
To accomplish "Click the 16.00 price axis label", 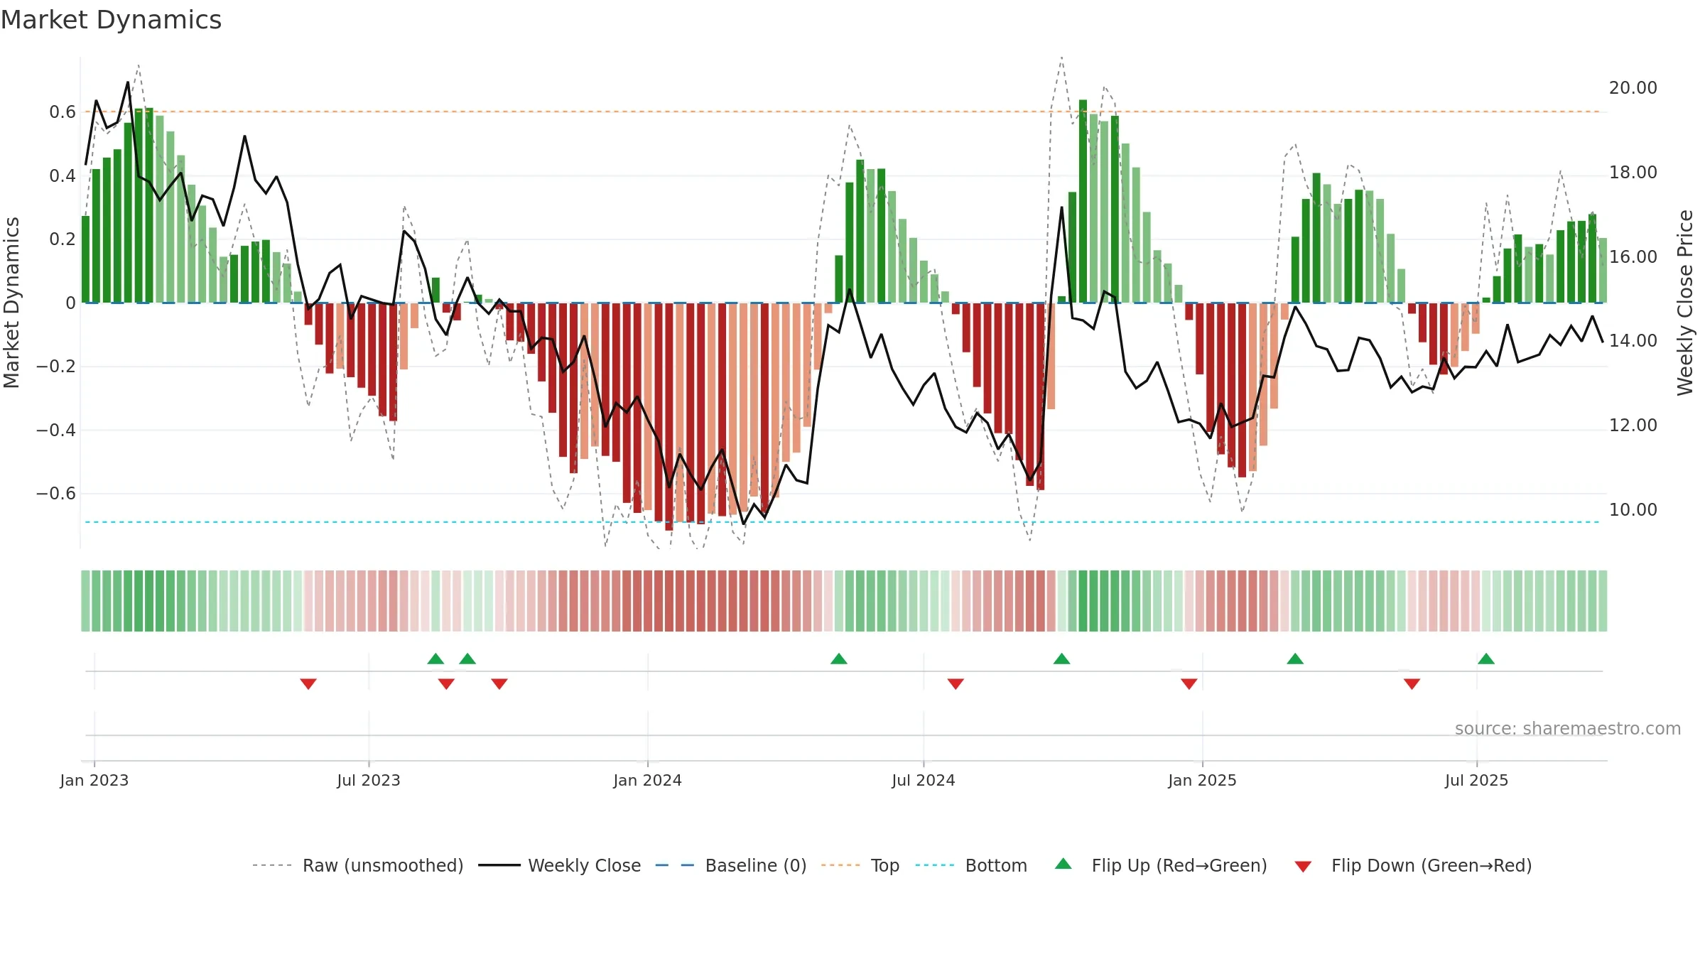I will tap(1633, 256).
